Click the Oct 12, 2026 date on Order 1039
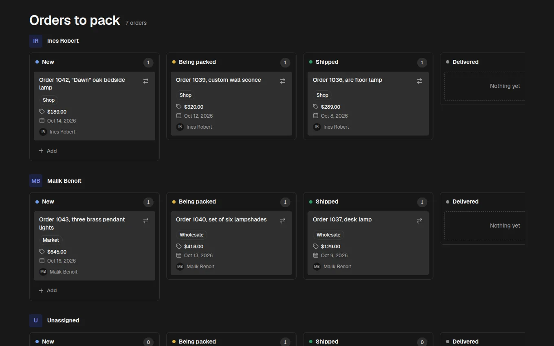This screenshot has height=346, width=554. click(x=198, y=116)
